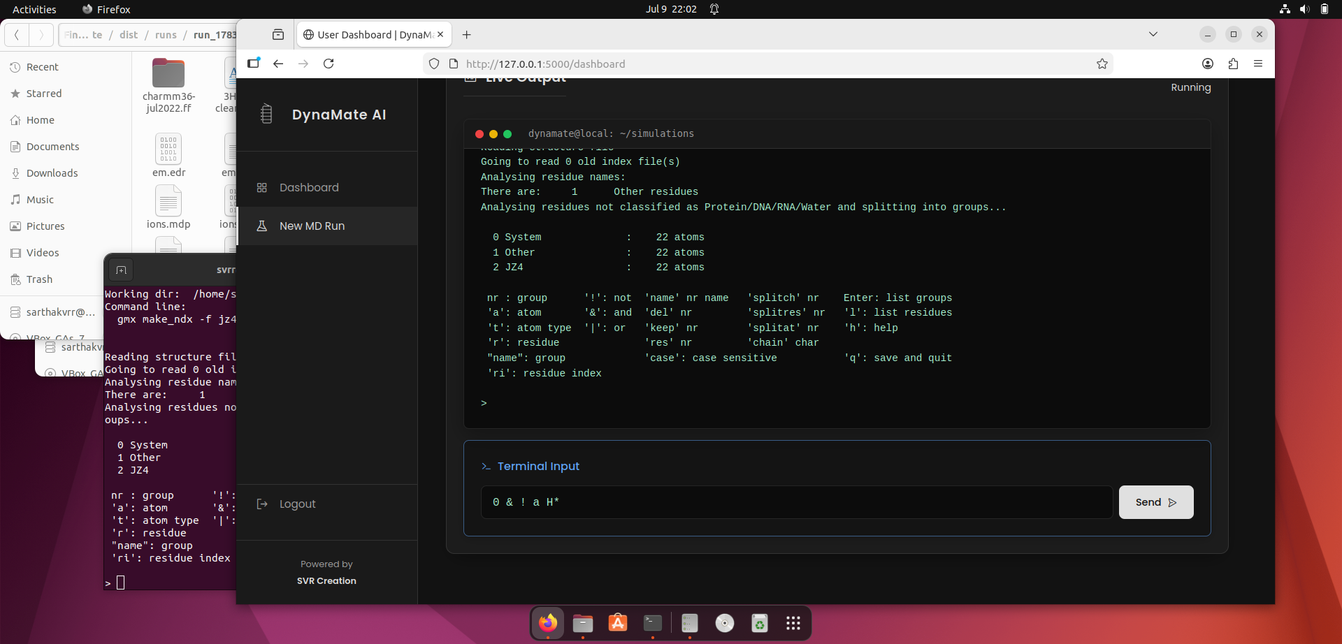
Task: Reload the dashboard page
Action: pyautogui.click(x=329, y=64)
